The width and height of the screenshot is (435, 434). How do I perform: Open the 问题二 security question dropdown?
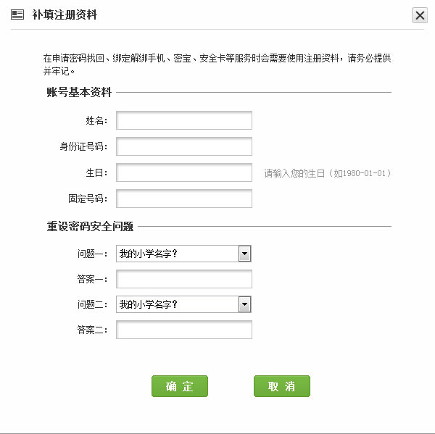pos(184,304)
